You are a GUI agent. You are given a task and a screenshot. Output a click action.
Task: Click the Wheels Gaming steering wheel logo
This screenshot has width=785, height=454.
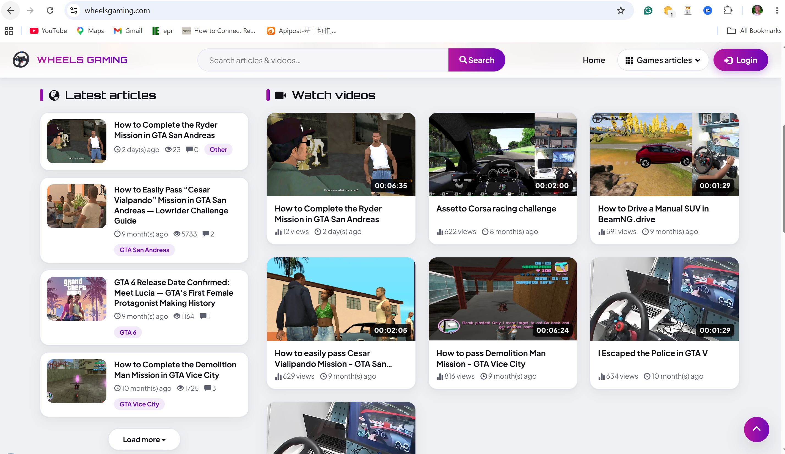[x=21, y=59]
